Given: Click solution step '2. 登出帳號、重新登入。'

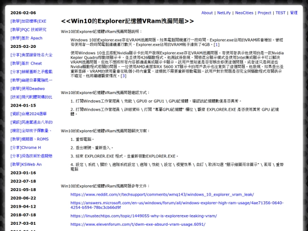Looking at the screenshot, I should pyautogui.click(x=92, y=148).
